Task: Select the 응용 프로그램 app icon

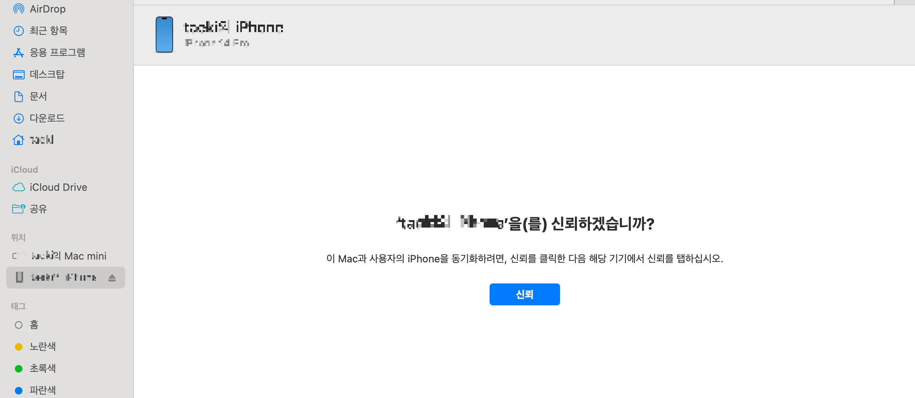Action: point(18,52)
